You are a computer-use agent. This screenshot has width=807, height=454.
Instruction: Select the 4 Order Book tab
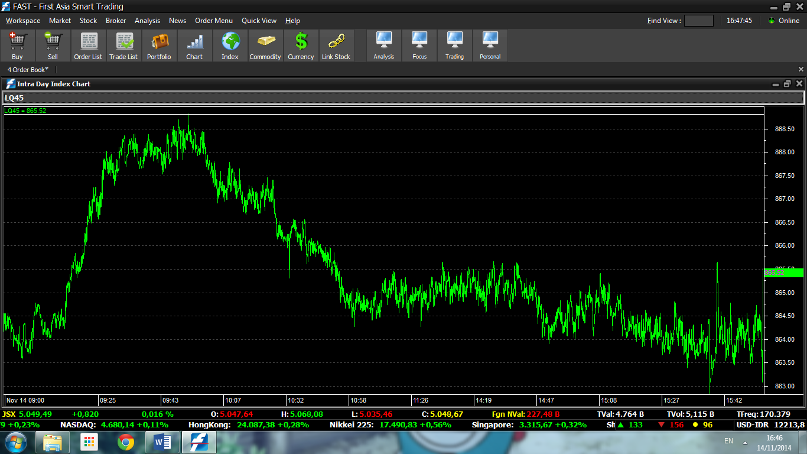[28, 70]
